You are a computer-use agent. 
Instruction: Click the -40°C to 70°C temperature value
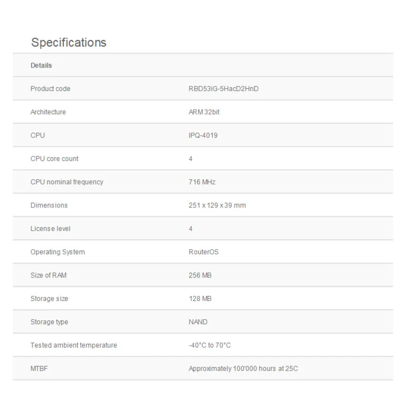(210, 345)
